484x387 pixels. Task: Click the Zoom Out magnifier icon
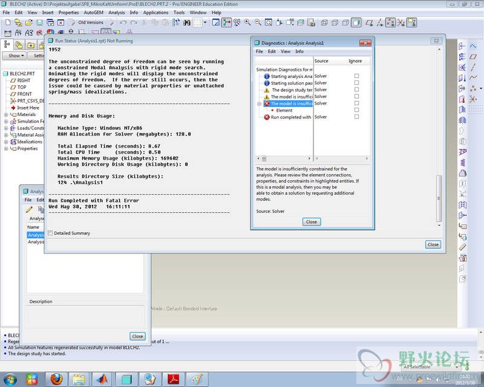258,22
